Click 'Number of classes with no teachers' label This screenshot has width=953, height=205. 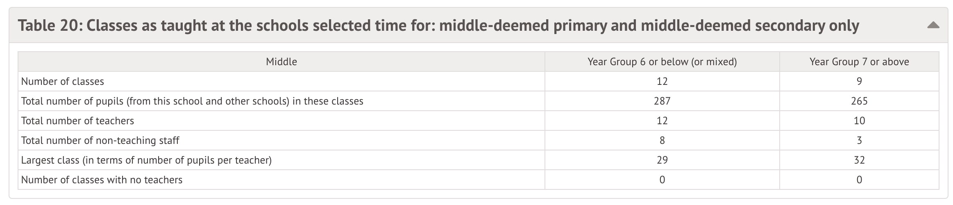[x=102, y=180]
